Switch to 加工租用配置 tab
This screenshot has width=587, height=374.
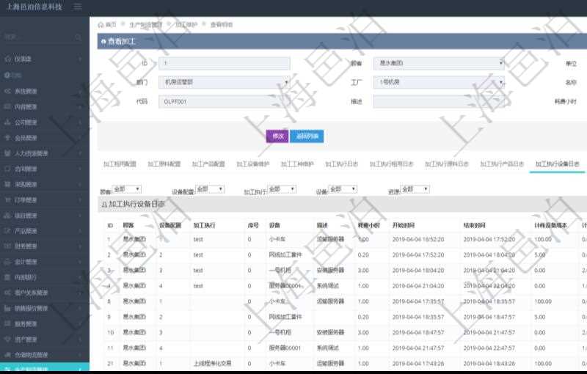pos(120,164)
